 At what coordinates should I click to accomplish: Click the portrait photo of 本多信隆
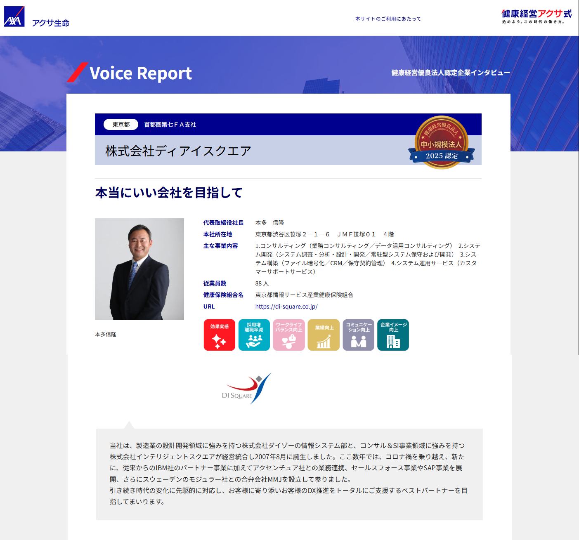coord(139,269)
